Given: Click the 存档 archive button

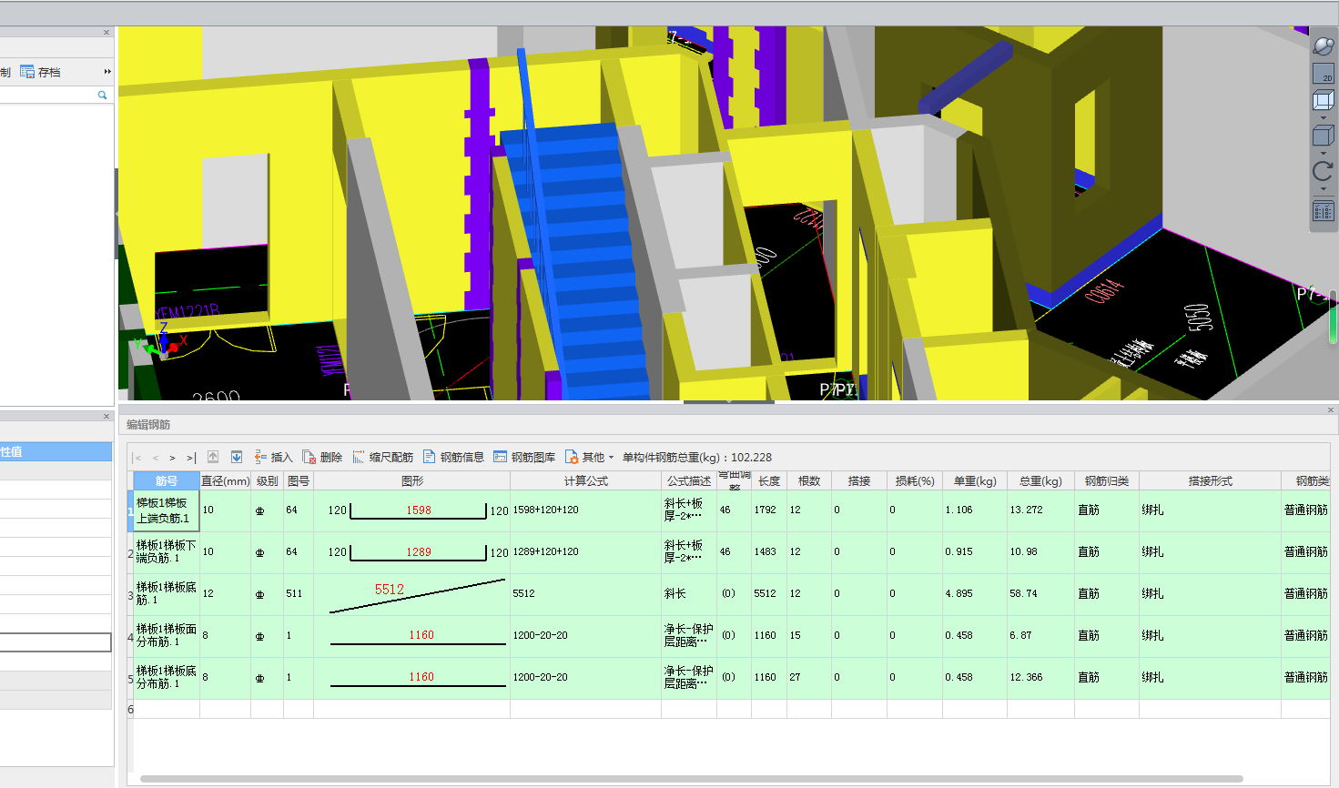Looking at the screenshot, I should (x=41, y=72).
